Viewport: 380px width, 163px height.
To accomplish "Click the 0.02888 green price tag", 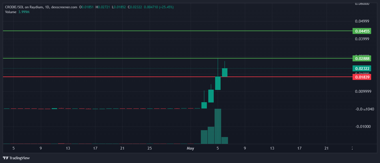I will click(x=362, y=59).
